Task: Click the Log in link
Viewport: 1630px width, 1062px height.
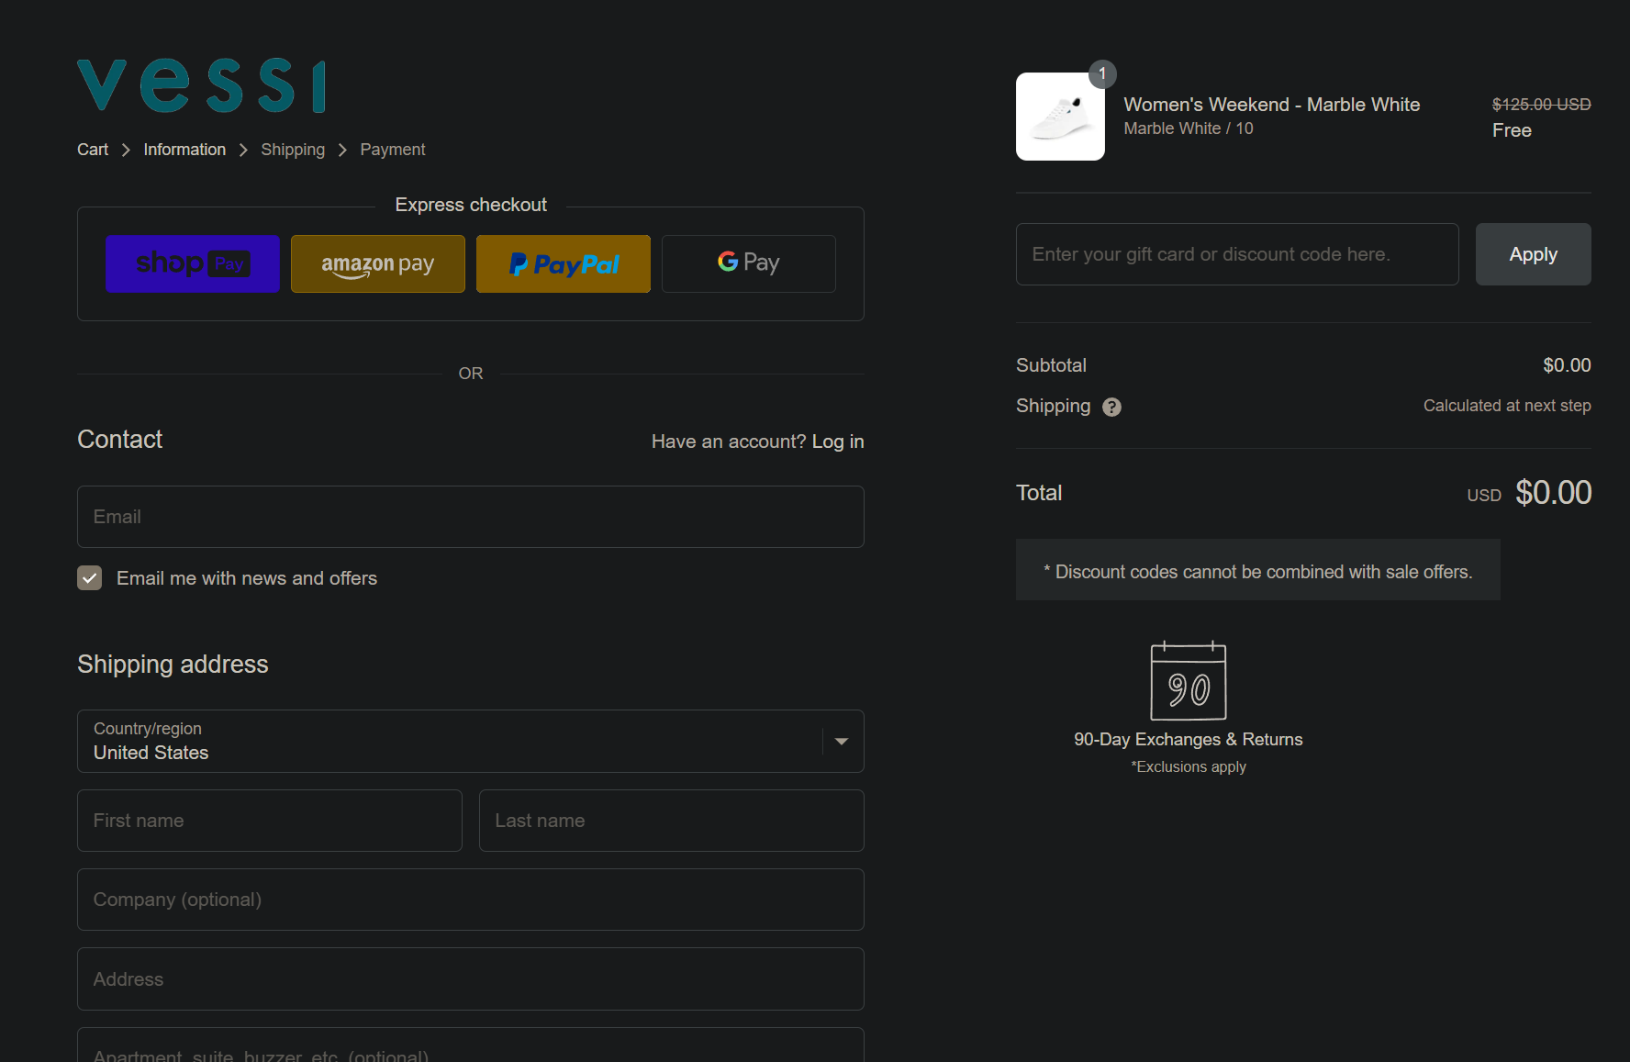Action: [x=837, y=442]
